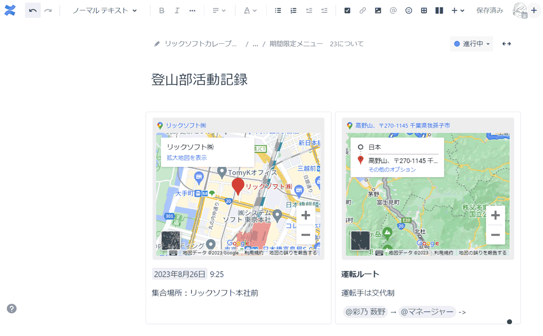Open more text formatting options
This screenshot has width=543, height=336.
coord(193,11)
